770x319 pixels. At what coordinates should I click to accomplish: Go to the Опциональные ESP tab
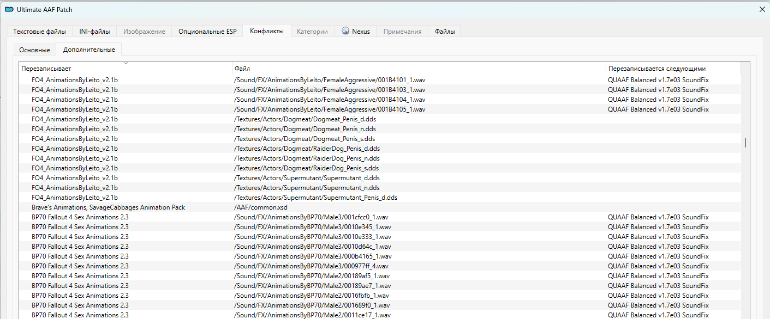pos(207,32)
